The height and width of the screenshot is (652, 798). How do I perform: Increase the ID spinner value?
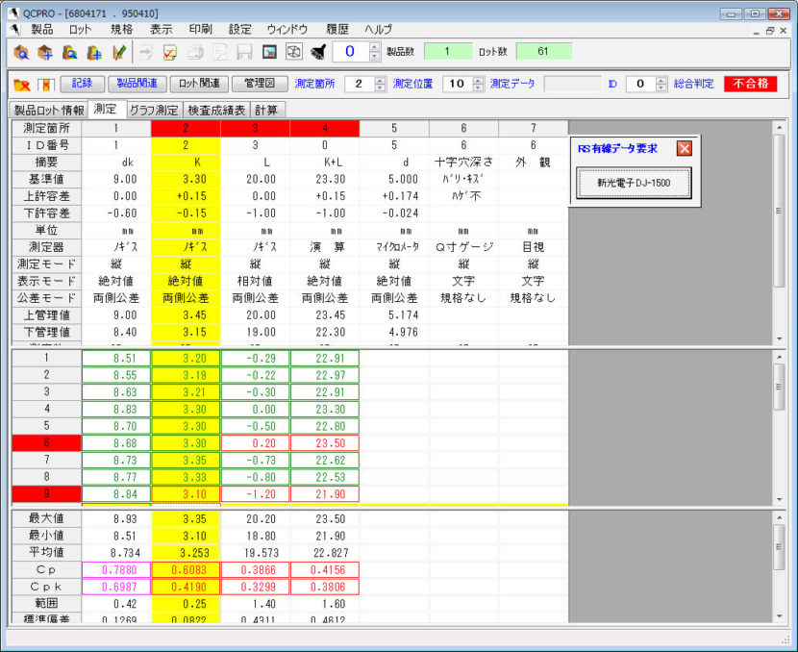pos(661,80)
